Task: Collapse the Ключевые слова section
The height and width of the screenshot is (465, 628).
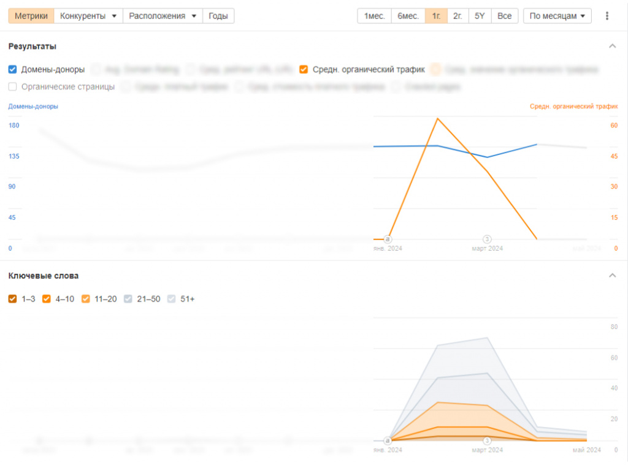Action: coord(613,275)
